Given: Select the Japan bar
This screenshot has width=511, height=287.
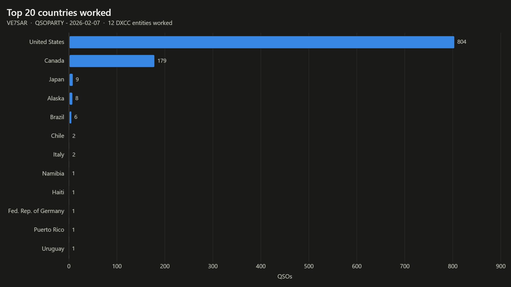Looking at the screenshot, I should tap(71, 80).
